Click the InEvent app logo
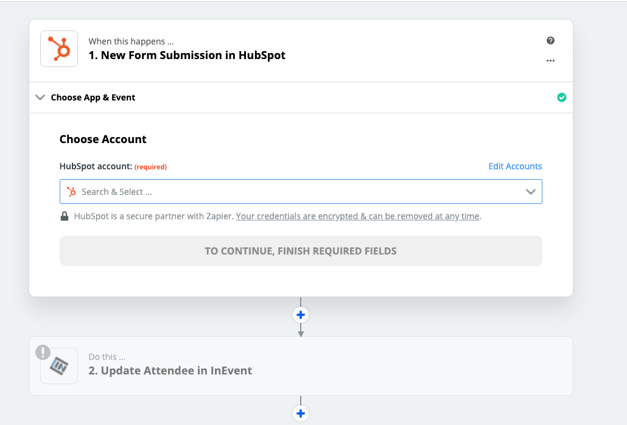This screenshot has width=627, height=425. [59, 366]
